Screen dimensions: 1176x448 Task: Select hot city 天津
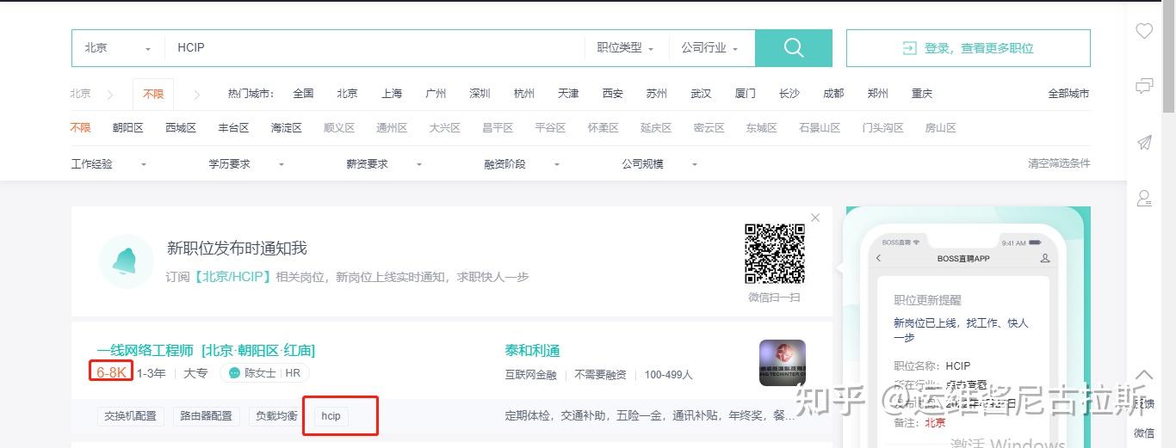568,94
